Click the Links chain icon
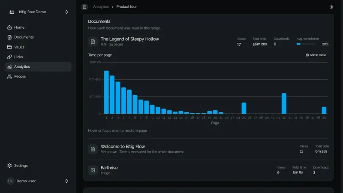Image resolution: width=343 pixels, height=193 pixels. pos(9,57)
